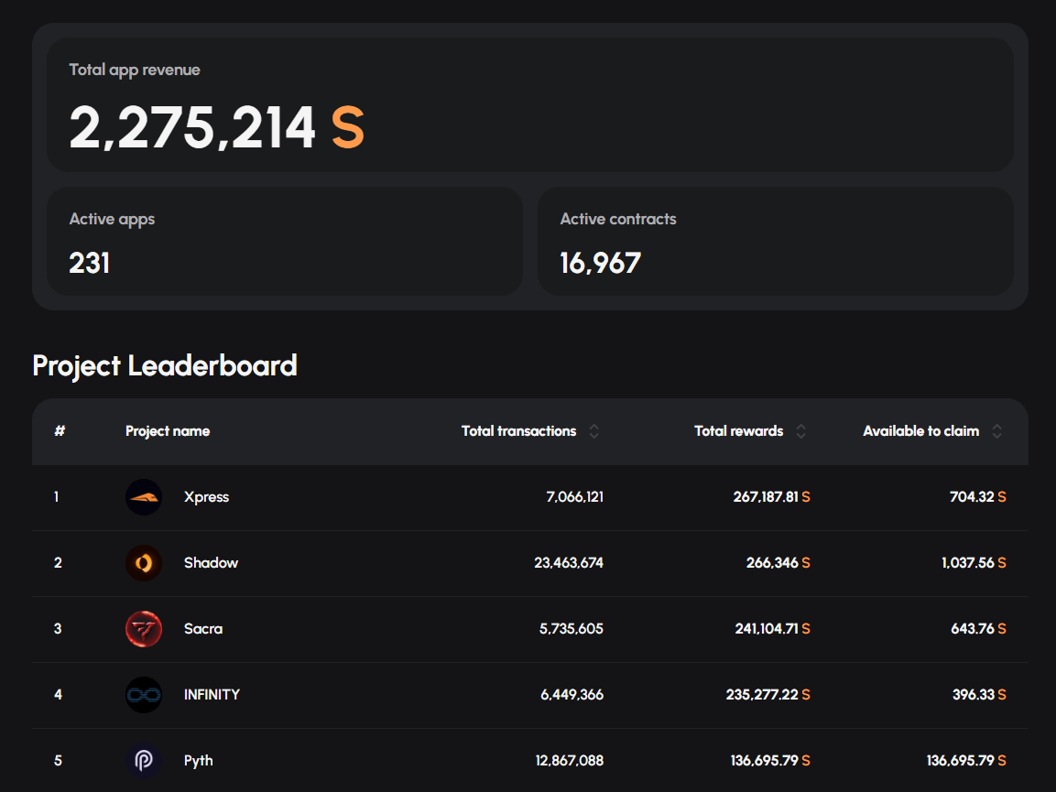This screenshot has height=792, width=1056.
Task: Click the orange S symbol beside revenue total
Action: point(347,127)
